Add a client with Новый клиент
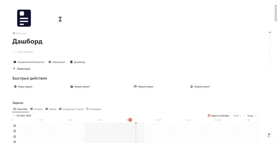This screenshot has width=277, height=143. click(x=200, y=87)
